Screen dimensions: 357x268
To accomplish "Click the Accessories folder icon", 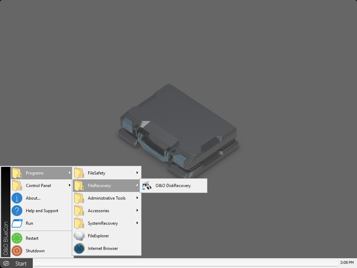I will coord(79,210).
